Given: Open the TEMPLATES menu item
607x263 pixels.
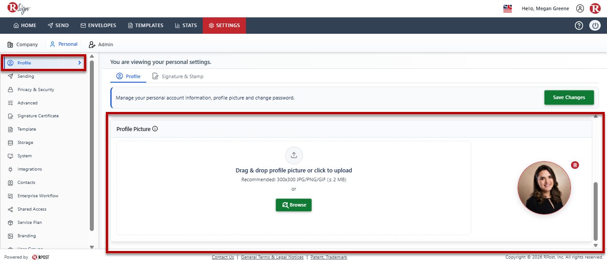Looking at the screenshot, I should coord(145,26).
